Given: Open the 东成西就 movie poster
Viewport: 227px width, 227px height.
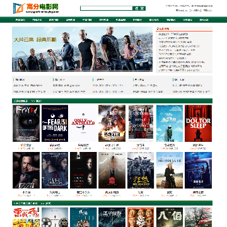Looking at the screenshot, I should click(x=26, y=218).
